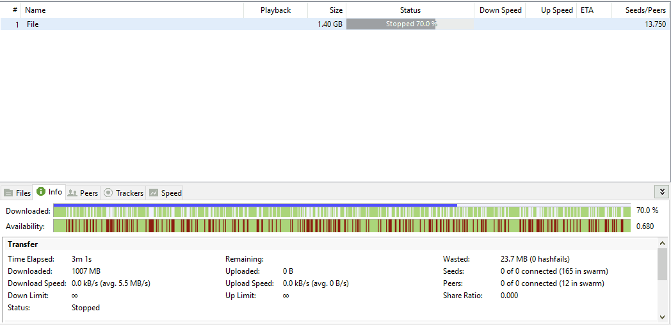The image size is (671, 325).
Task: Click the Stopped 70.0 % progress bar
Action: (x=410, y=24)
